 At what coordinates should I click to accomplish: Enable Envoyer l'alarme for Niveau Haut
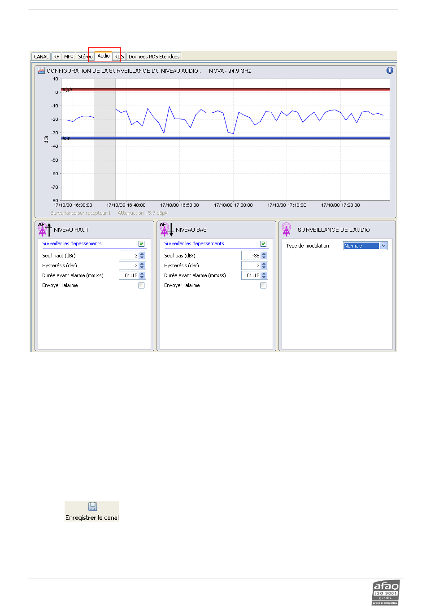[x=142, y=285]
